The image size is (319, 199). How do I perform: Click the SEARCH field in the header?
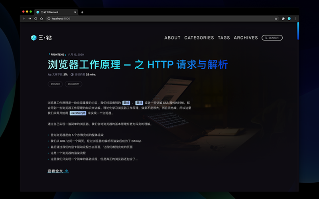272,38
